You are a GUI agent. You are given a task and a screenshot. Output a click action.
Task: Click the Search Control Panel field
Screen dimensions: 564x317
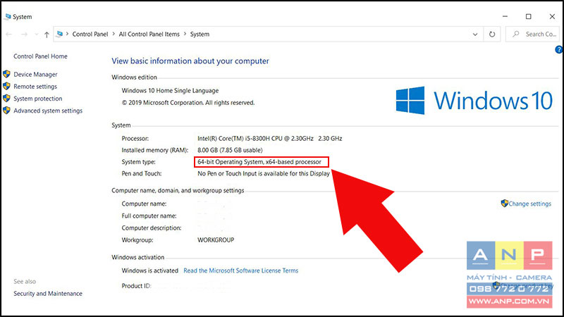534,34
